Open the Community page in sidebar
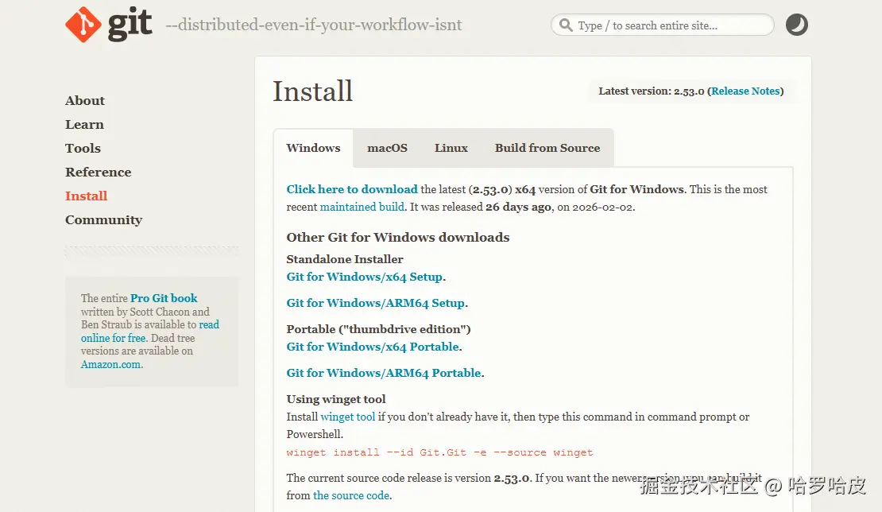The image size is (882, 512). click(x=103, y=220)
